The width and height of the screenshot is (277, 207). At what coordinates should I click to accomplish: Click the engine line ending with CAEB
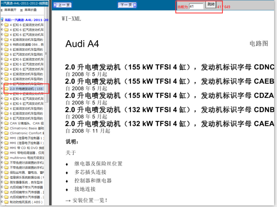point(170,82)
